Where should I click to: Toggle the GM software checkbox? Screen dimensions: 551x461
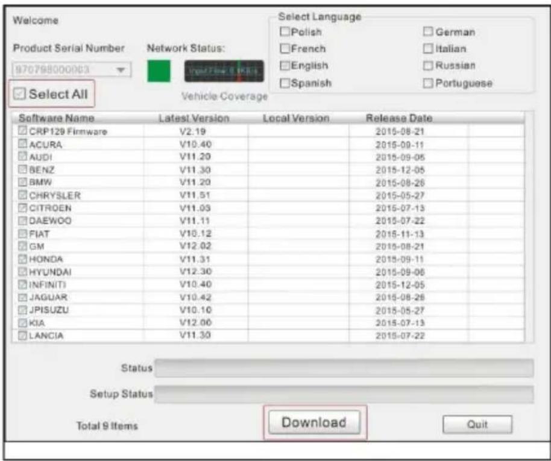[x=22, y=246]
